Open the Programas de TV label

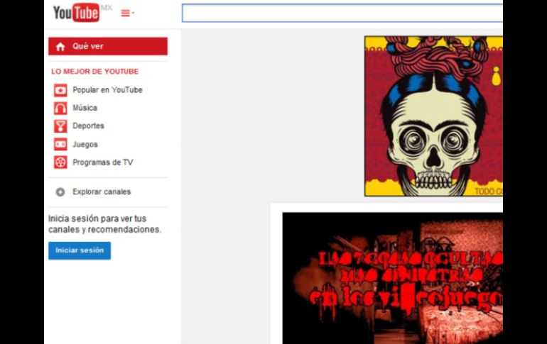pyautogui.click(x=102, y=162)
